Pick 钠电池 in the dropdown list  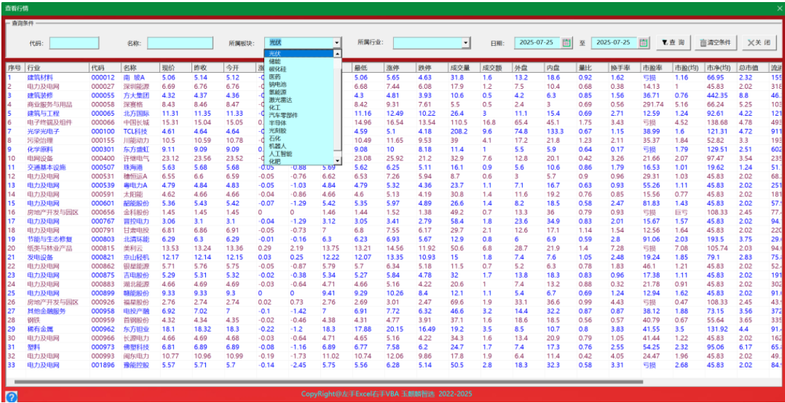300,84
